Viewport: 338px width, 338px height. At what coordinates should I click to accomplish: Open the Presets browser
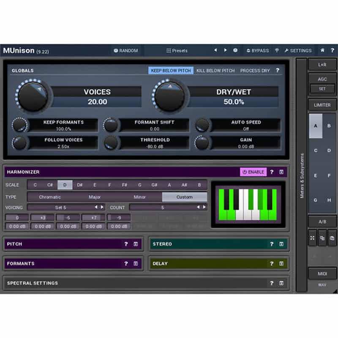click(x=177, y=50)
